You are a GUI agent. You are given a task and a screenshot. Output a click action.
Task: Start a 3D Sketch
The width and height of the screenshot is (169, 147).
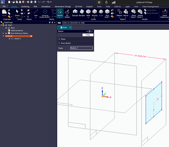click(x=67, y=14)
